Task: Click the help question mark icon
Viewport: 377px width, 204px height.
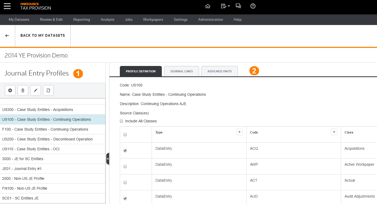Action: (x=253, y=6)
